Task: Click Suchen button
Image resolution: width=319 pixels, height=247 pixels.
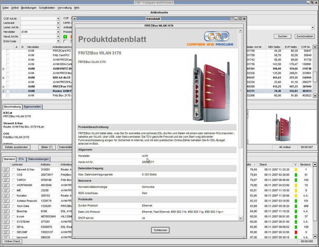Action: point(282,36)
